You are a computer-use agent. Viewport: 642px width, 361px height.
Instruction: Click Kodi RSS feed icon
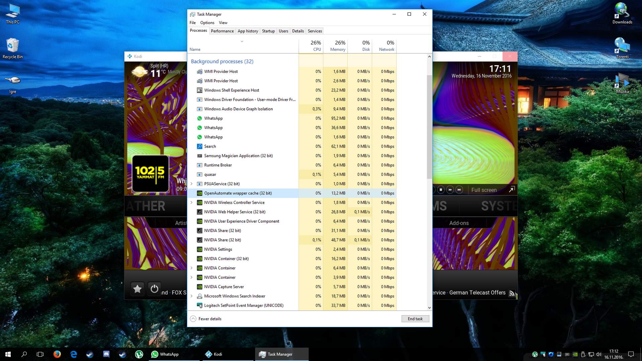point(512,293)
